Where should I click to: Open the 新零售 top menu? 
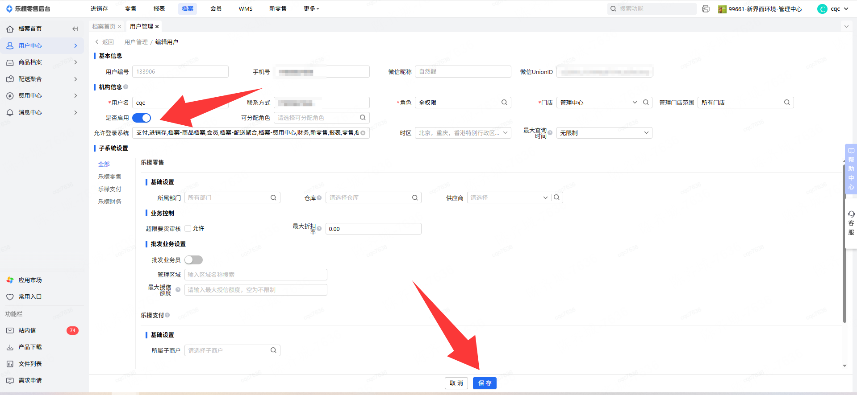pos(278,8)
